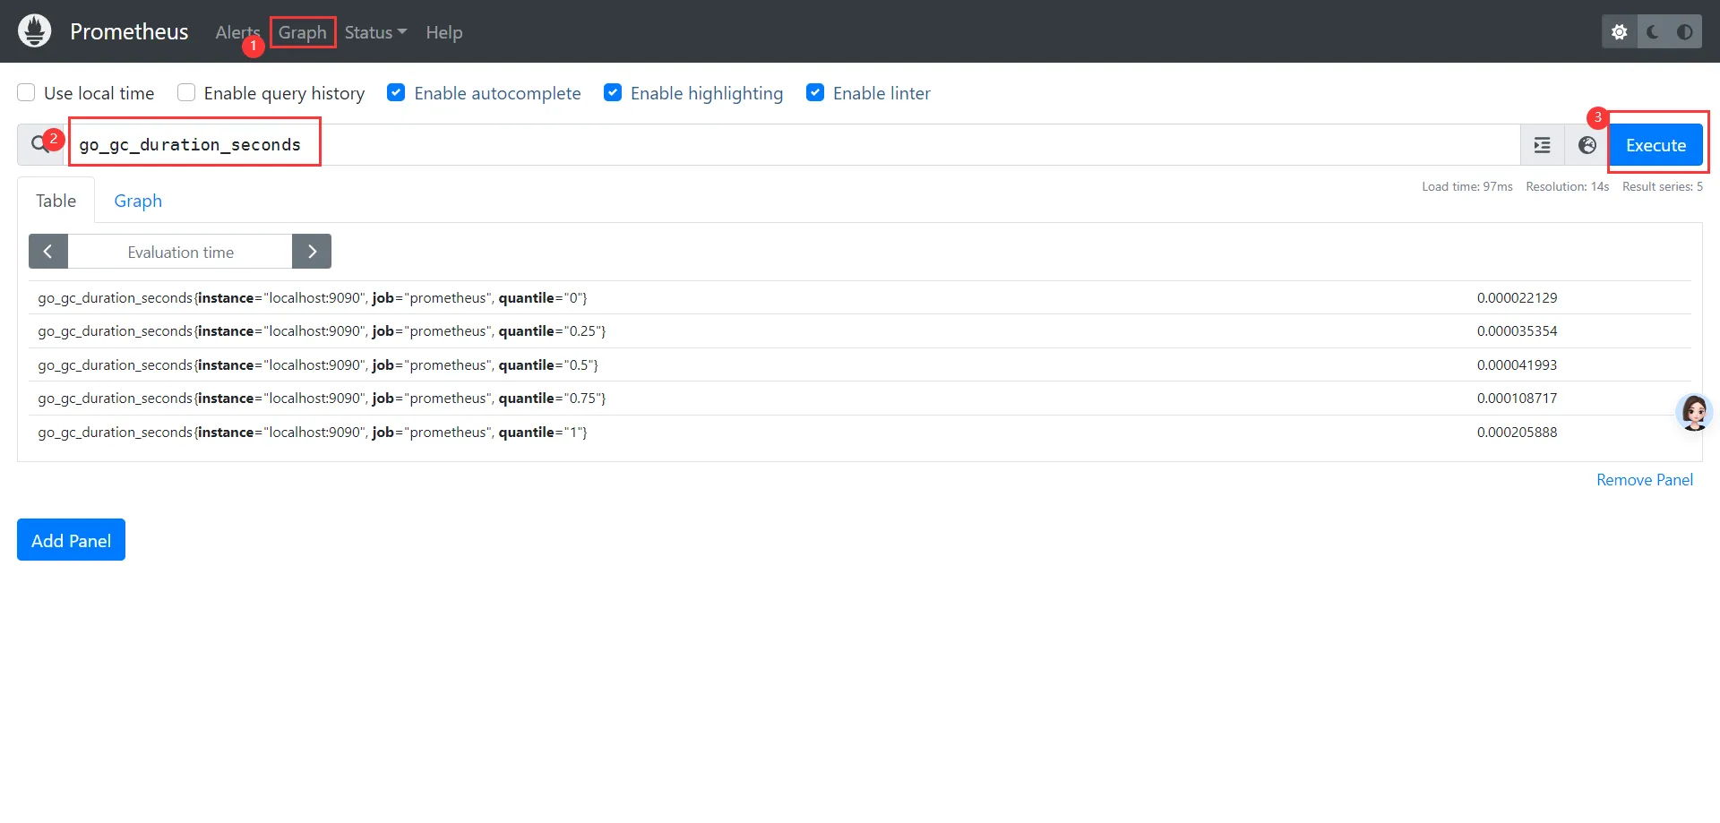Remove the panel via Remove Panel link

click(1645, 480)
